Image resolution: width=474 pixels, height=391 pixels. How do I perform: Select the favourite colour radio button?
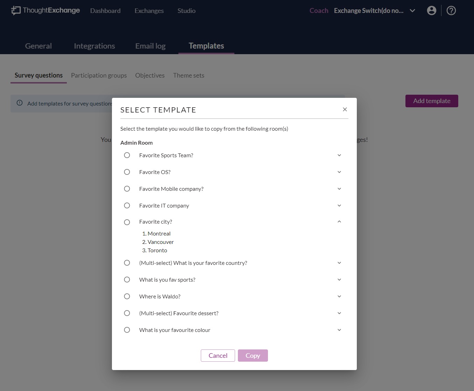[127, 330]
